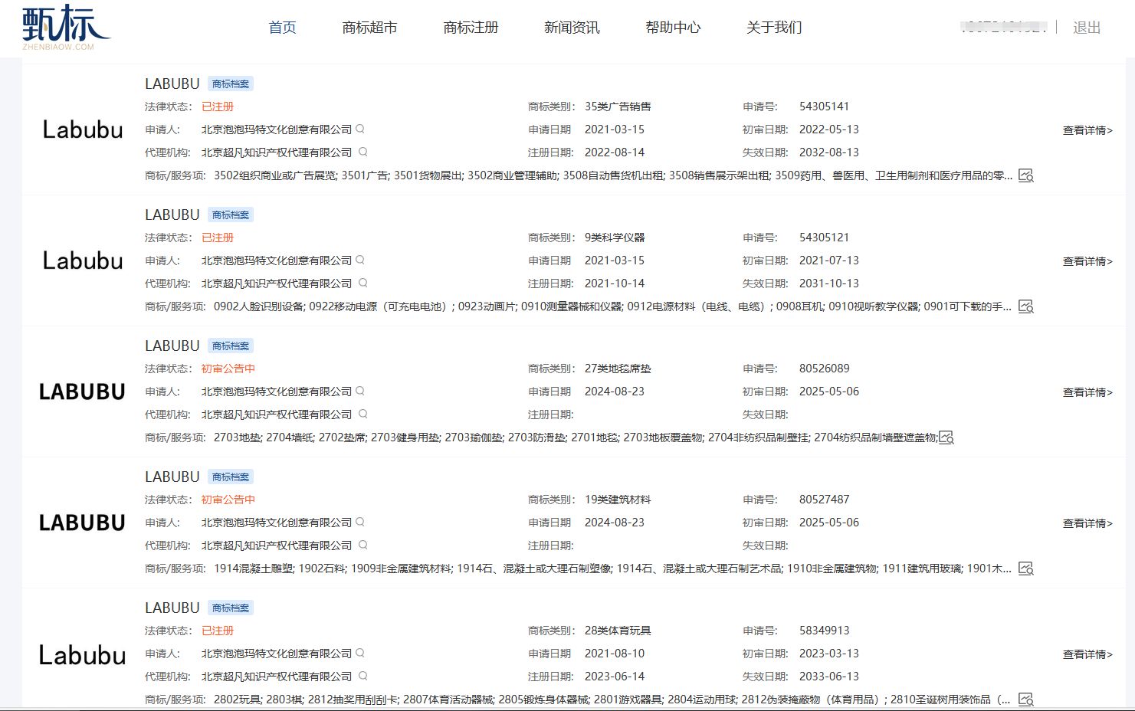Click the blurred account number
This screenshot has width=1135, height=711.
(x=1003, y=28)
